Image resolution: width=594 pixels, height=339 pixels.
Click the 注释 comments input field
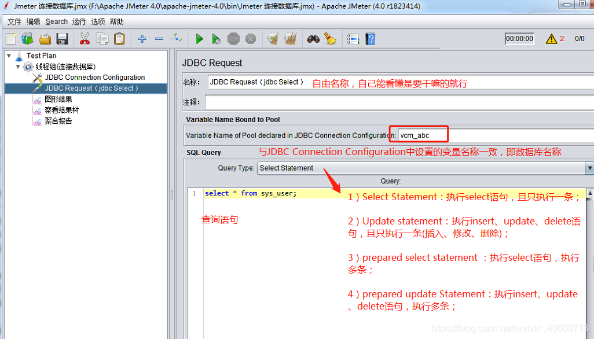(399, 102)
